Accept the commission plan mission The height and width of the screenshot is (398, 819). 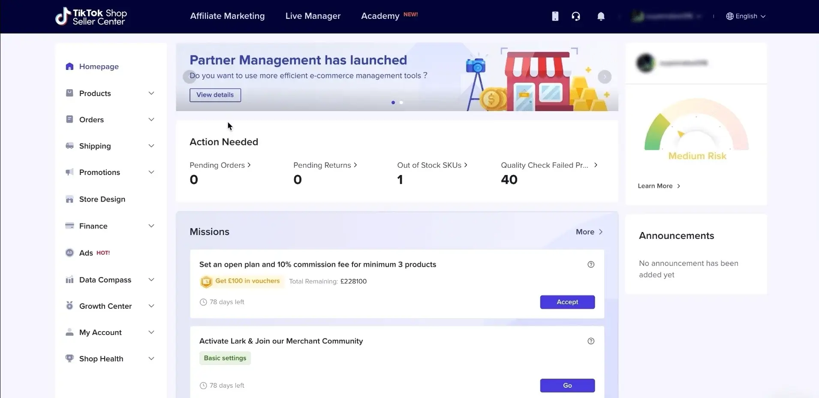[x=567, y=302]
